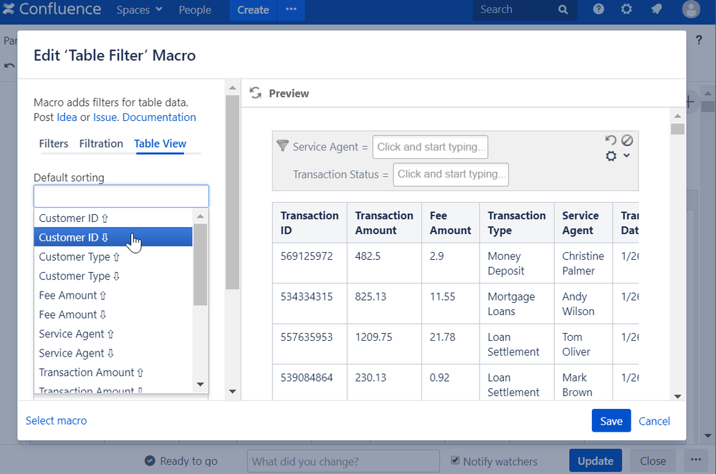Choose Customer Type ascending option

(x=113, y=257)
